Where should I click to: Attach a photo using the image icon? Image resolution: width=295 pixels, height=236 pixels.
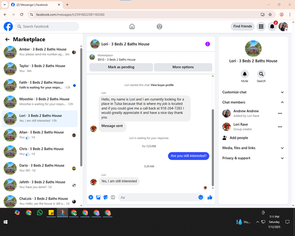coord(98,197)
